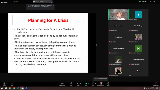Screen dimensions: 160x90
Task: Open the React emoji menu
Action: [x=78, y=84]
